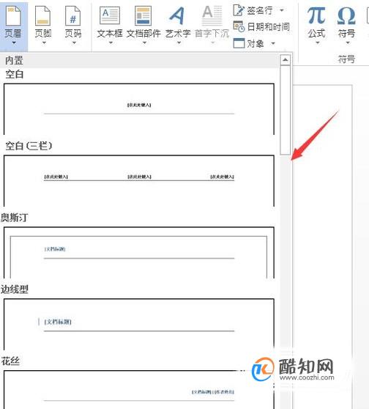The width and height of the screenshot is (369, 409).
Task: Click the 签名行 signature line icon
Action: (239, 10)
